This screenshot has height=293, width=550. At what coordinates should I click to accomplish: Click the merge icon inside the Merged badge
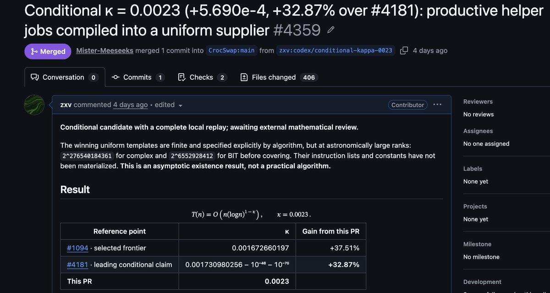pos(34,51)
